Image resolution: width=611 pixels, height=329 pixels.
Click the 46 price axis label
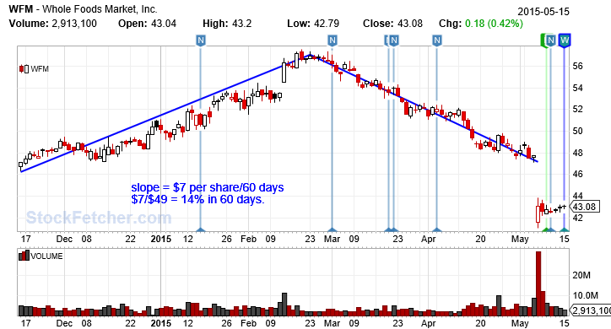click(x=578, y=175)
